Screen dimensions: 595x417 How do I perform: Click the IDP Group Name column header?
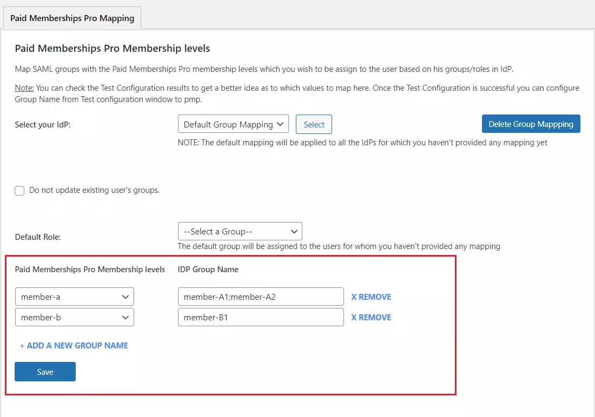coord(208,270)
